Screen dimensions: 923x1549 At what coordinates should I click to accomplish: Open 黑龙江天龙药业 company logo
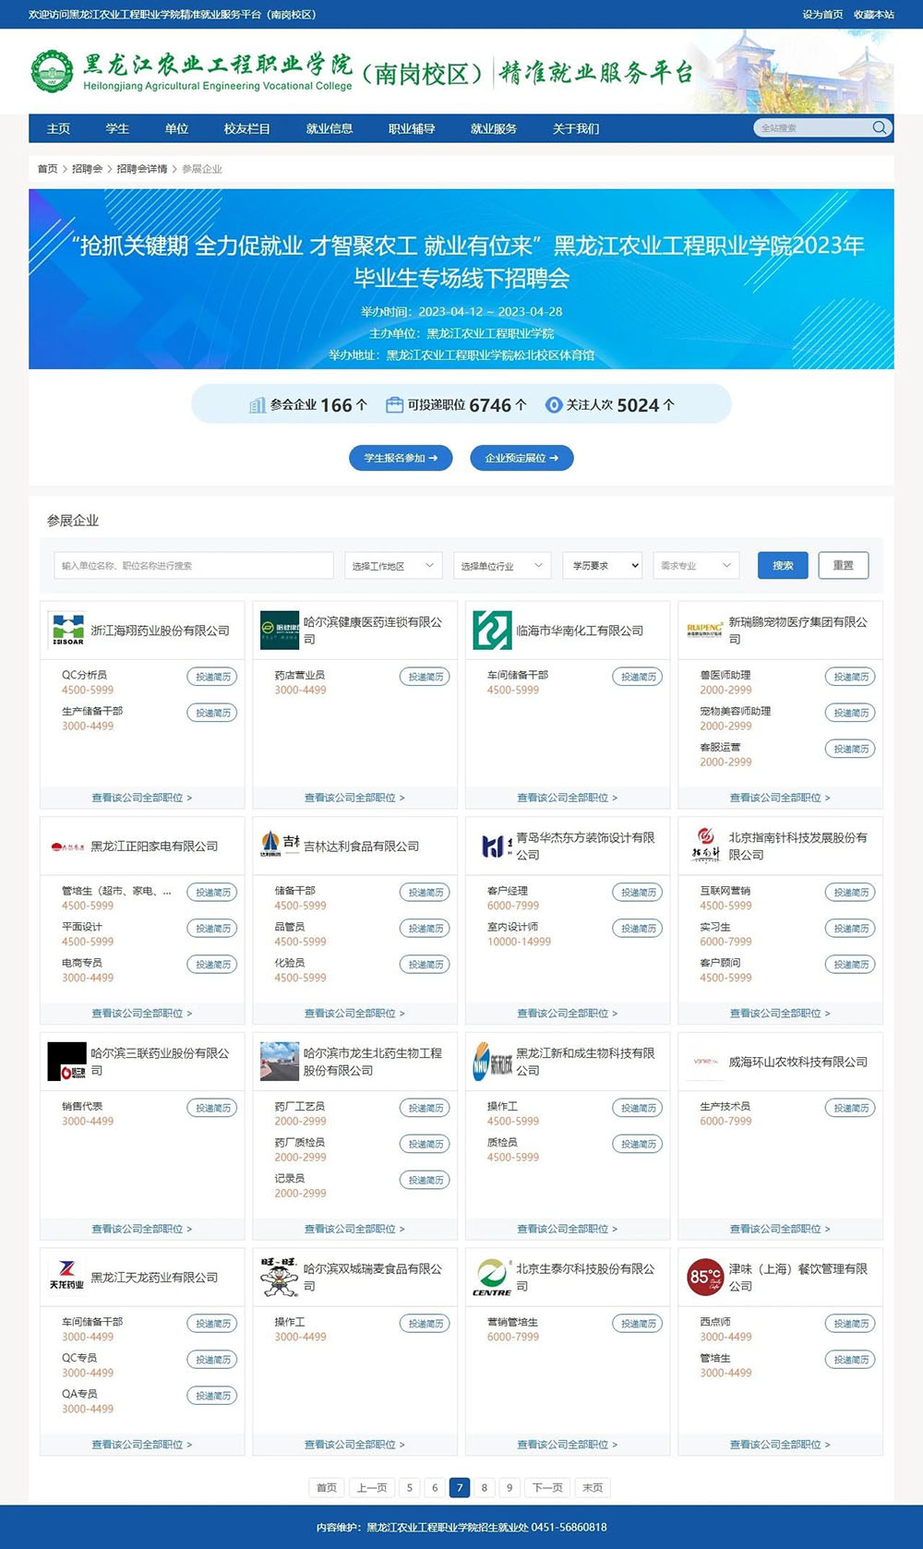click(x=66, y=1278)
